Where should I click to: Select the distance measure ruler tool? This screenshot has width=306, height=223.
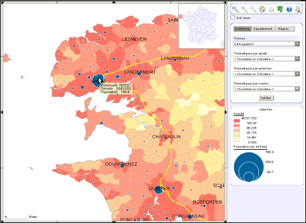[271, 10]
